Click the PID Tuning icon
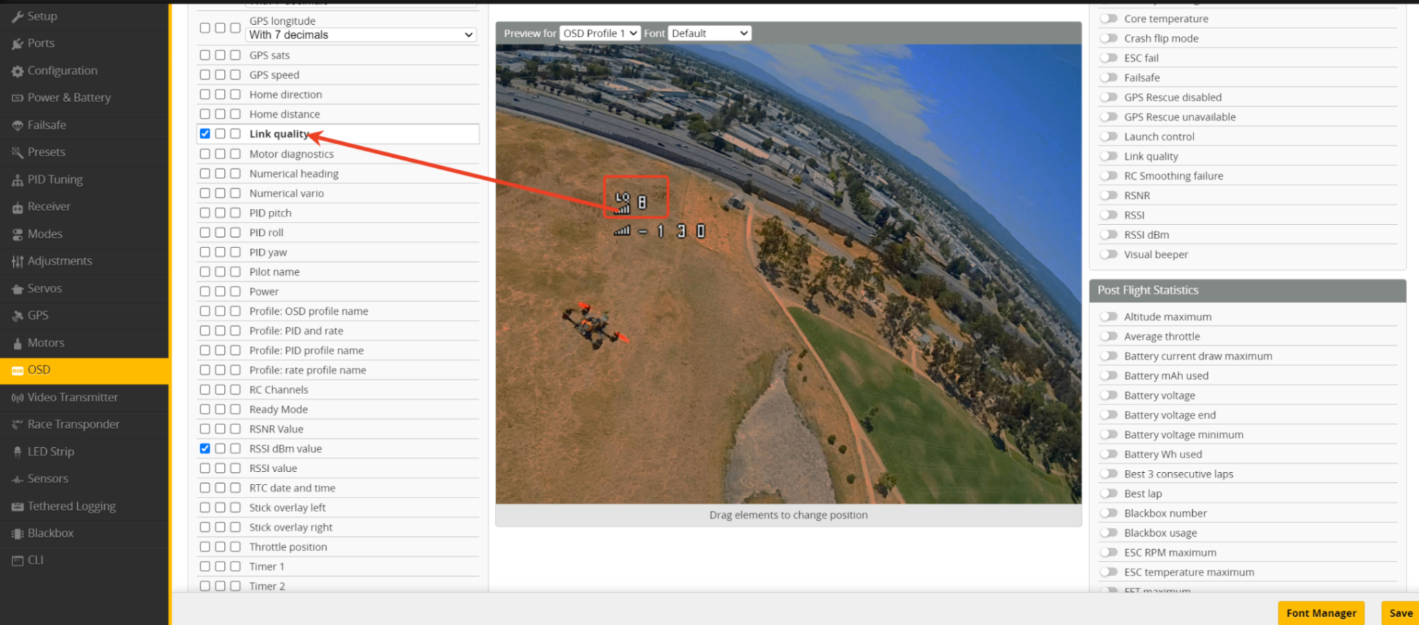Screen dimensions: 1419x625 click(x=17, y=180)
